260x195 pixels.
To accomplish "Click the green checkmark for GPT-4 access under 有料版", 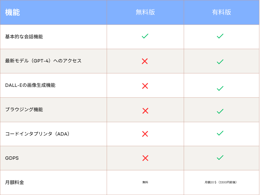I will 220,62.
